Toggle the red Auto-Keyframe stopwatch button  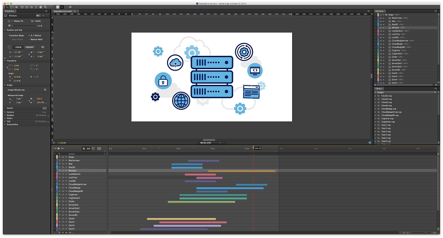tap(84, 149)
